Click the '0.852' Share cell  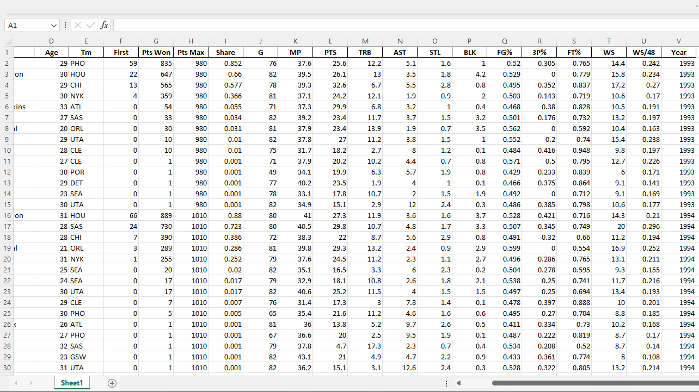225,63
